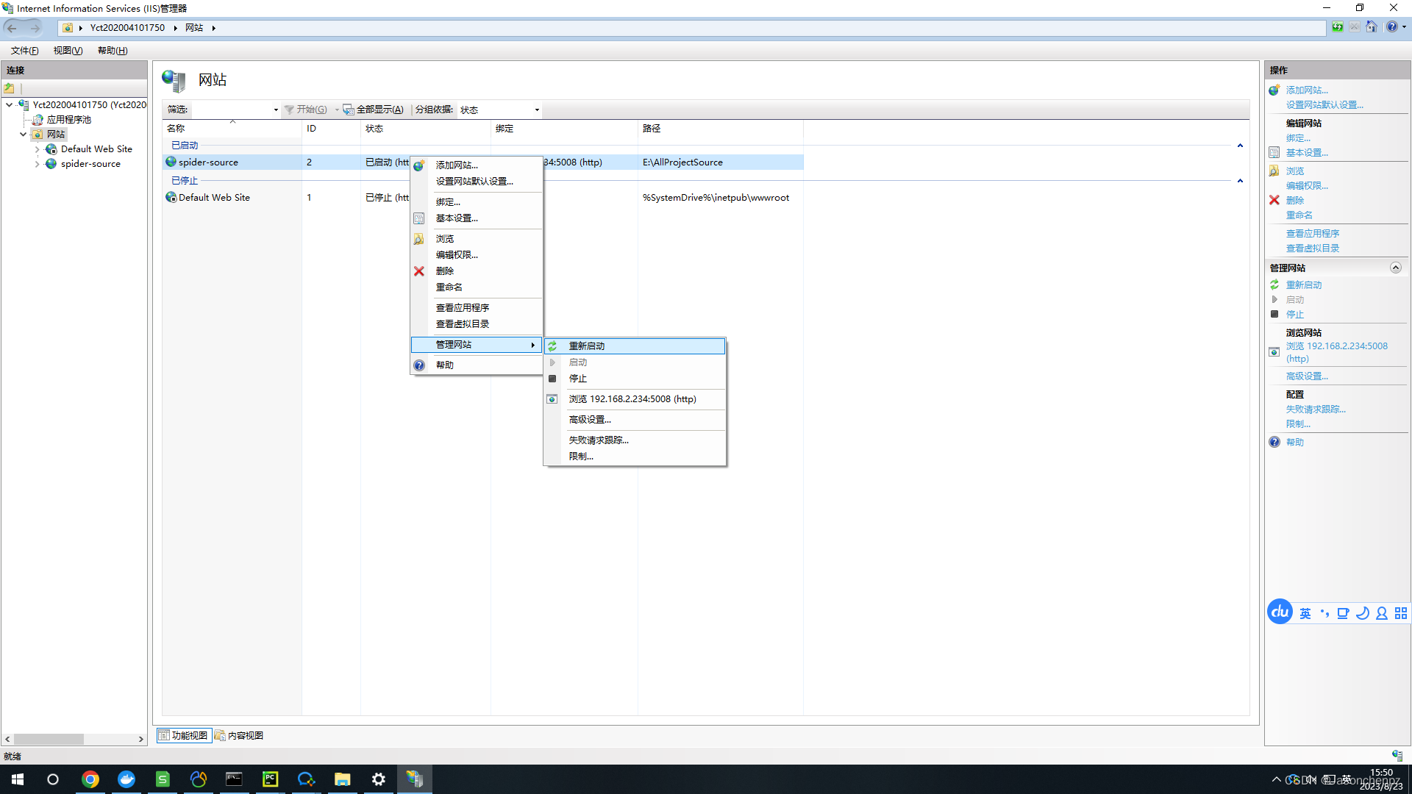Click the Baidu input method du icon
This screenshot has width=1412, height=794.
point(1280,612)
